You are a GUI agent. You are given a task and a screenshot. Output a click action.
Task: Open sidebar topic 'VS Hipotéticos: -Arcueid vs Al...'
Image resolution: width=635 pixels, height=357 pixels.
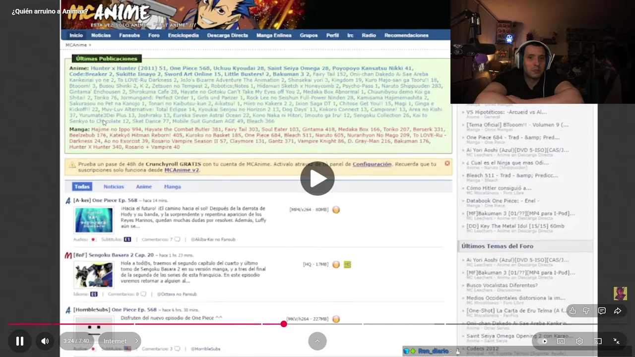pos(506,112)
